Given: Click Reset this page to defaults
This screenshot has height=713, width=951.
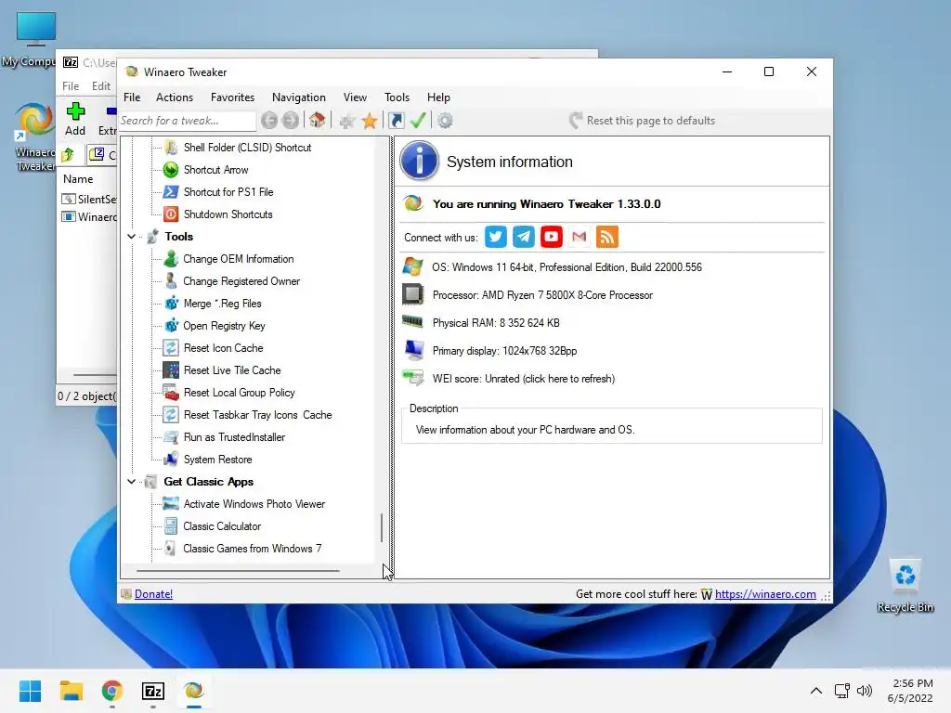Looking at the screenshot, I should click(643, 121).
